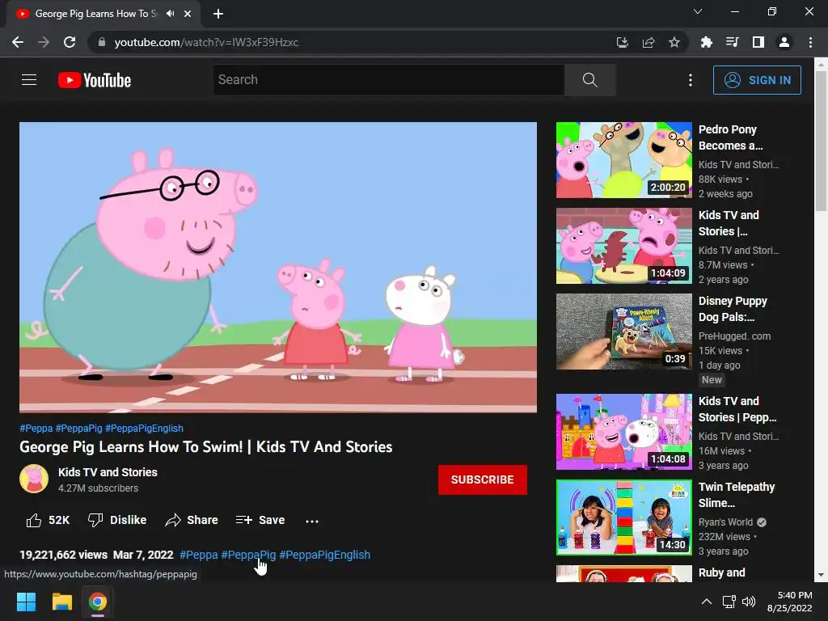The height and width of the screenshot is (621, 828).
Task: Open Chrome extensions puzzle icon
Action: (706, 42)
